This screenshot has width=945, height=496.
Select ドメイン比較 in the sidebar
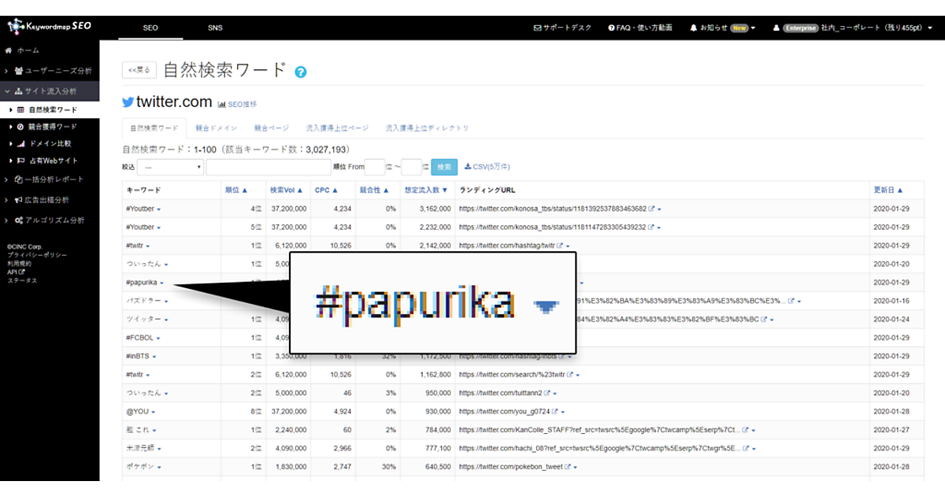point(50,143)
